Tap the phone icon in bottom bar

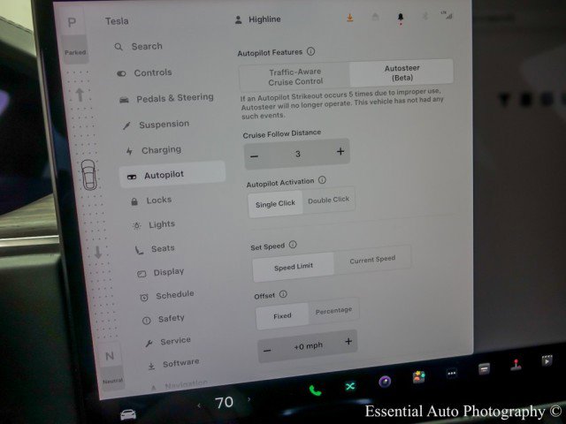click(314, 390)
